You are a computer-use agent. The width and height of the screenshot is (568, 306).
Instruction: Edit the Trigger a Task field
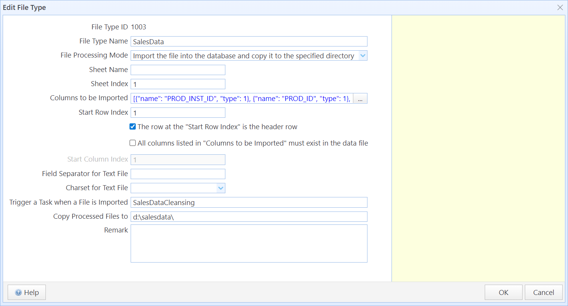coord(249,202)
